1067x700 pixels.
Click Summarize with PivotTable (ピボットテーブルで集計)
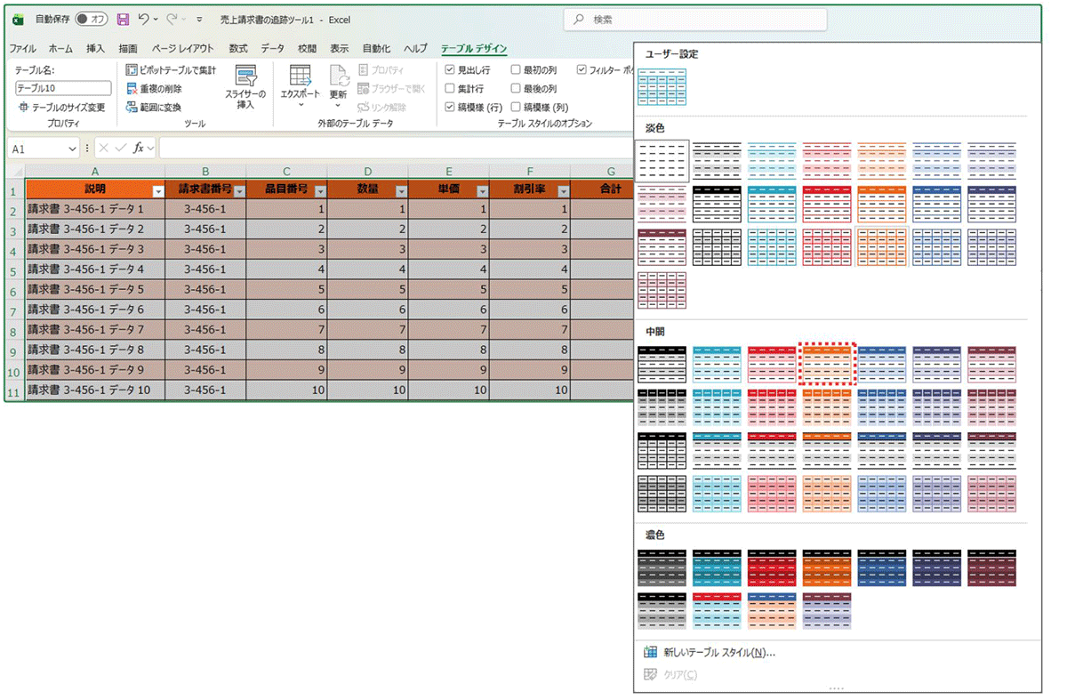point(170,70)
